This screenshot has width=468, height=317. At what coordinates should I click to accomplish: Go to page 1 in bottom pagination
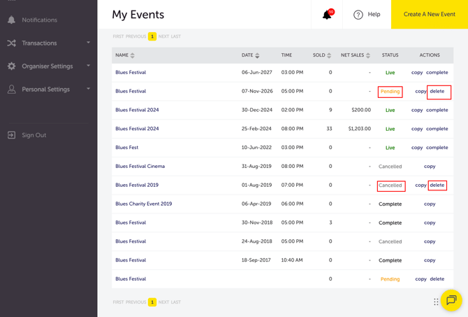[x=152, y=302]
